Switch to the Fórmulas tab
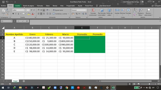This screenshot has width=161, height=90. pos(40,6)
